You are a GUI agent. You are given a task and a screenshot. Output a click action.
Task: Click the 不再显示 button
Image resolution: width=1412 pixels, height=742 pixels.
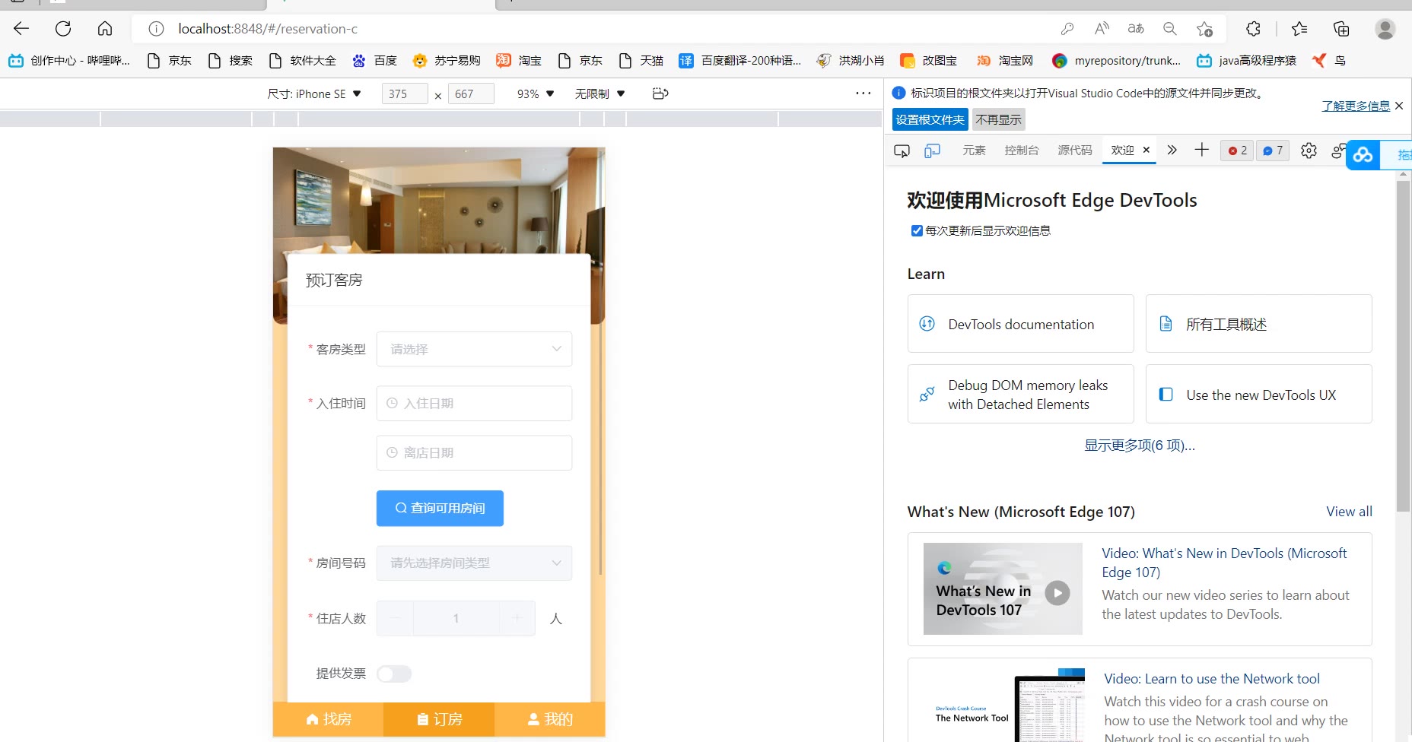coord(998,119)
